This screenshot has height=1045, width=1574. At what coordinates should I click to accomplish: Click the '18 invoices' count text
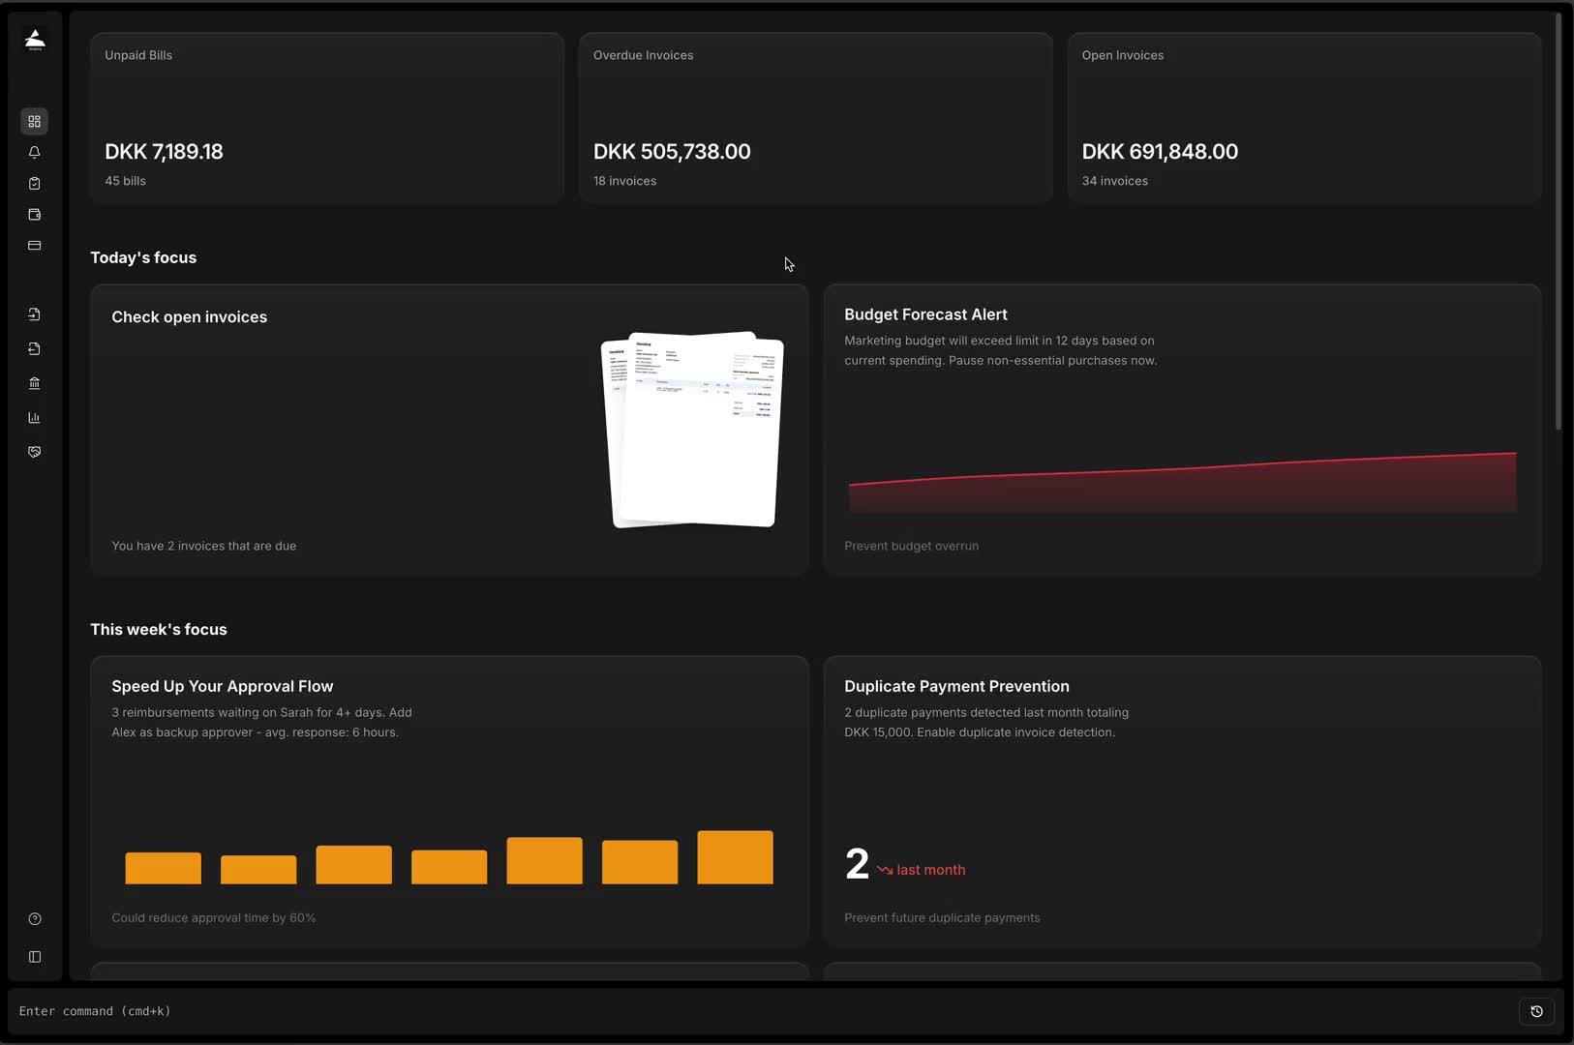click(624, 181)
